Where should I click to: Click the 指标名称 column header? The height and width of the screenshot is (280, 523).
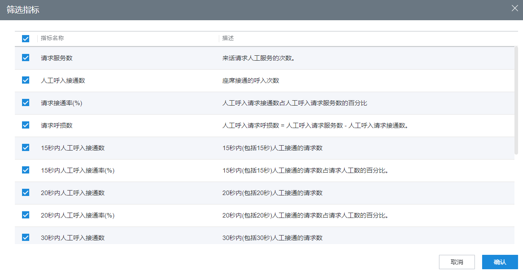pos(53,38)
